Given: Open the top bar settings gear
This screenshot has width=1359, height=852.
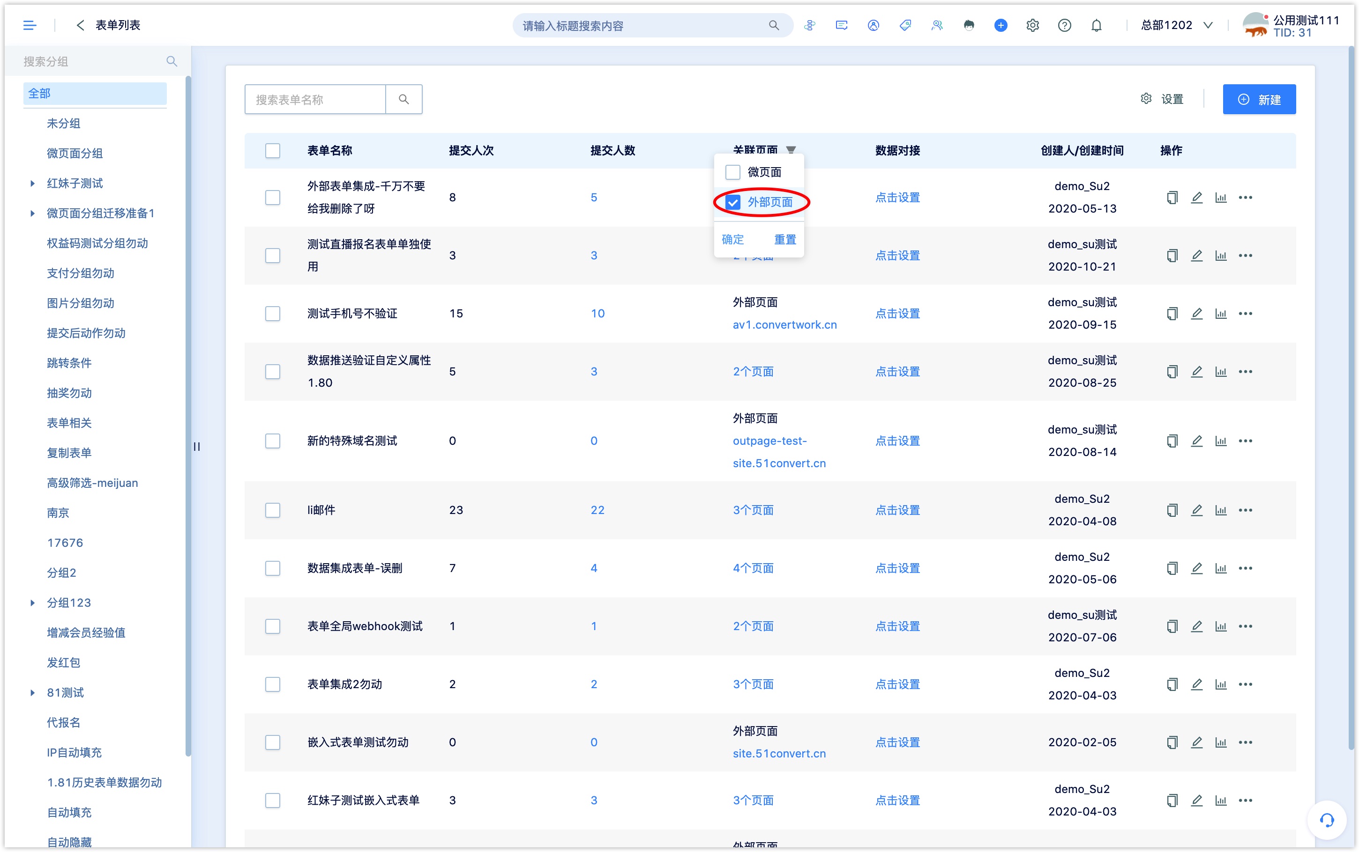Looking at the screenshot, I should (1032, 25).
